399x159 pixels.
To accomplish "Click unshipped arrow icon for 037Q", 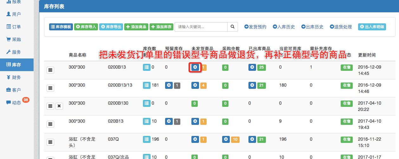I will pyautogui.click(x=195, y=139).
